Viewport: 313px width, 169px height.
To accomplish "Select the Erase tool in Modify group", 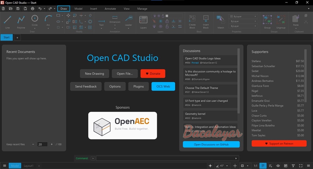I will 90,15.
